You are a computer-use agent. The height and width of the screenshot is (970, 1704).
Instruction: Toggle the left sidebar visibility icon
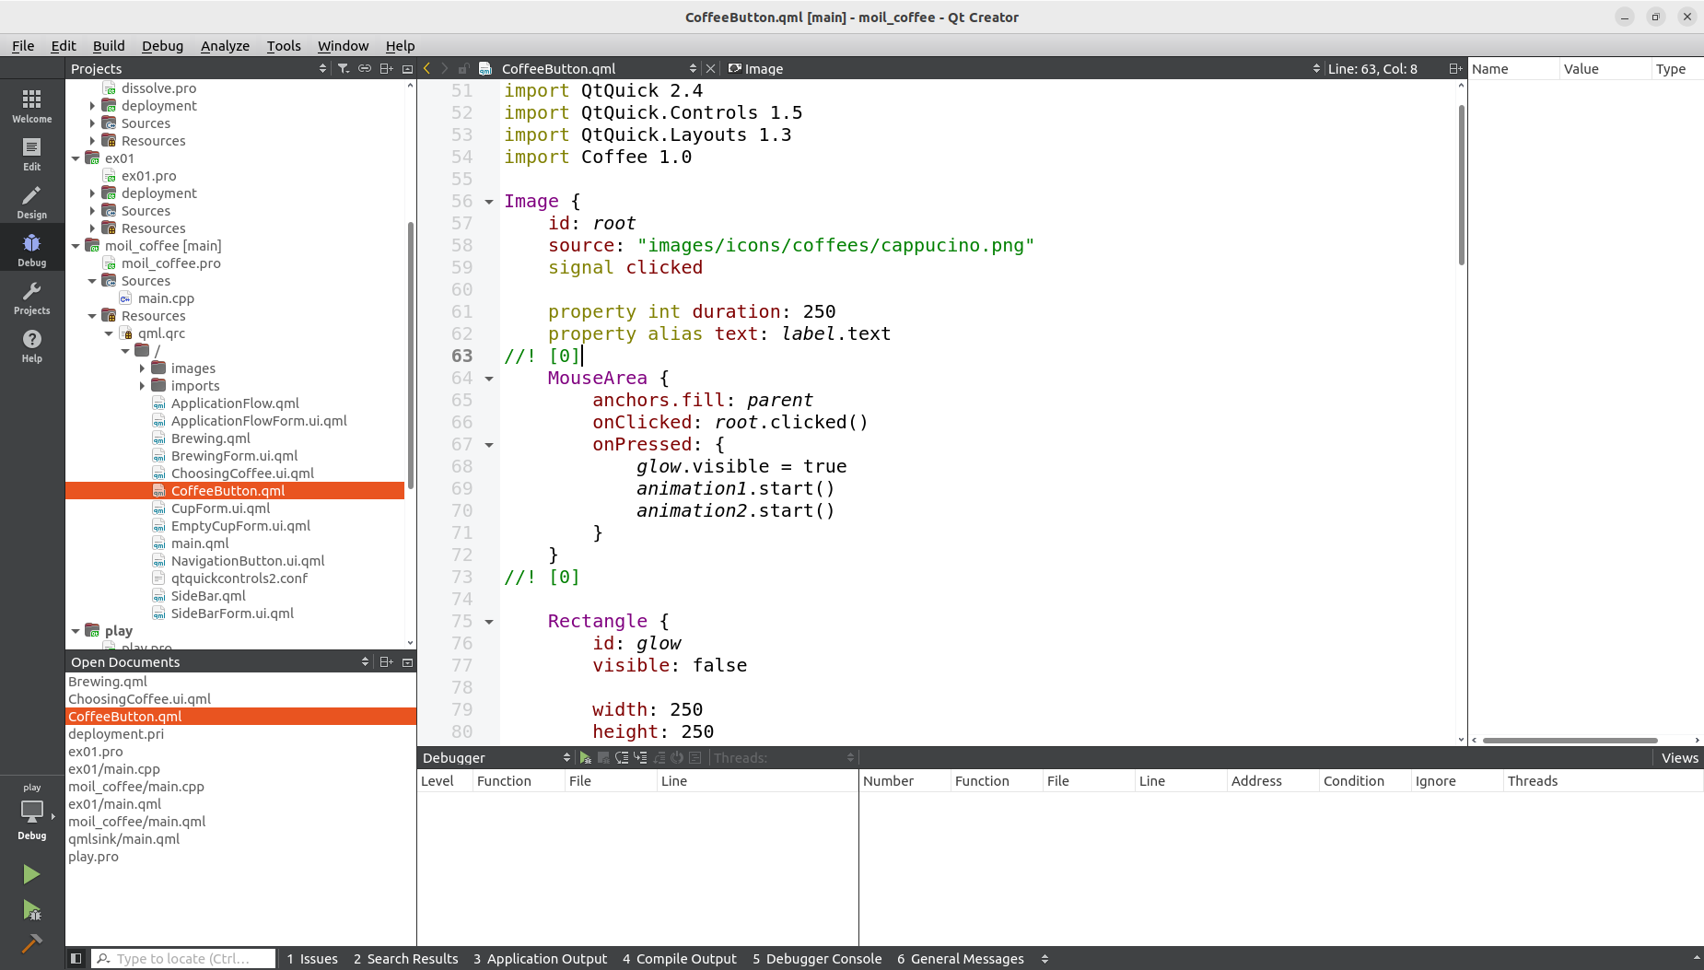(76, 958)
